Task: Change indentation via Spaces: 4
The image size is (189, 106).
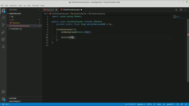Action: 141,104
